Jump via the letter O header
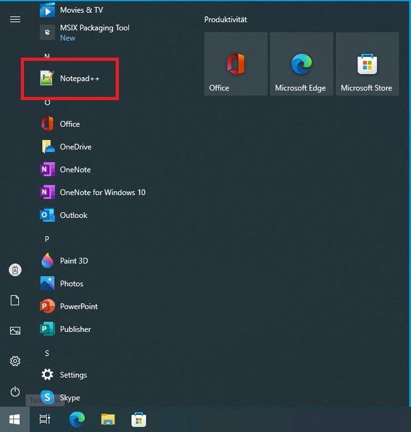This screenshot has height=432, width=411. pyautogui.click(x=47, y=103)
